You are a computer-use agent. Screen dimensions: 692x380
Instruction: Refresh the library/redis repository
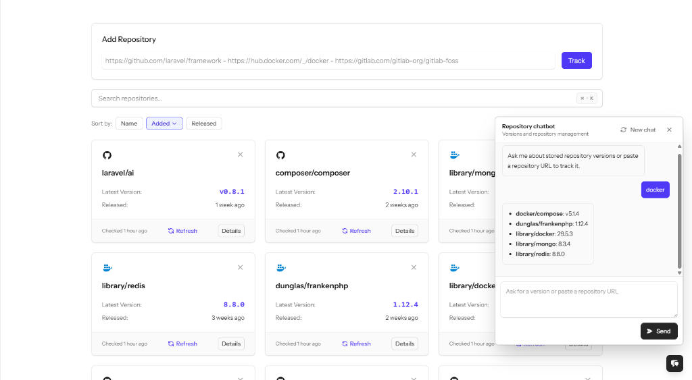[x=182, y=344]
